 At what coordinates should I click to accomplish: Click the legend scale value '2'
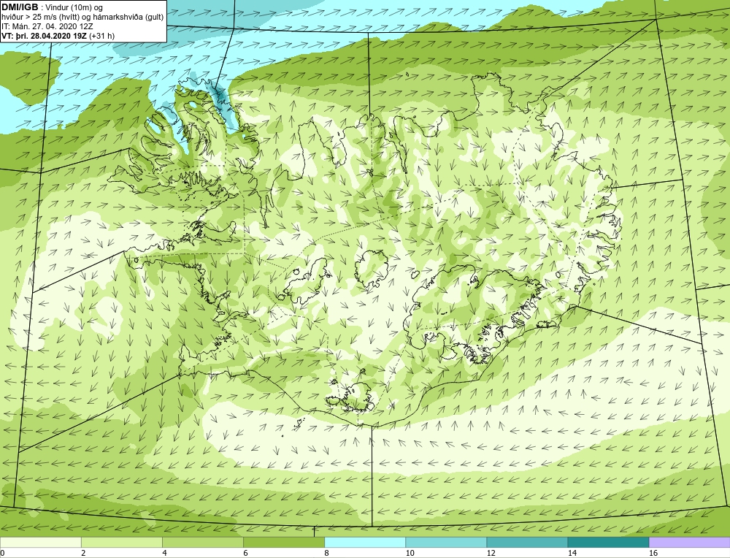pos(83,553)
